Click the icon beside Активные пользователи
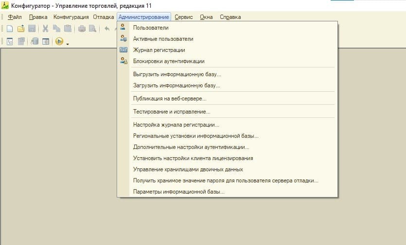Screen dimensions: 406x245 pos(124,38)
